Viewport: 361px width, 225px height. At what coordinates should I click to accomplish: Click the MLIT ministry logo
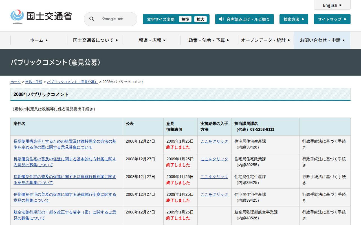point(41,17)
